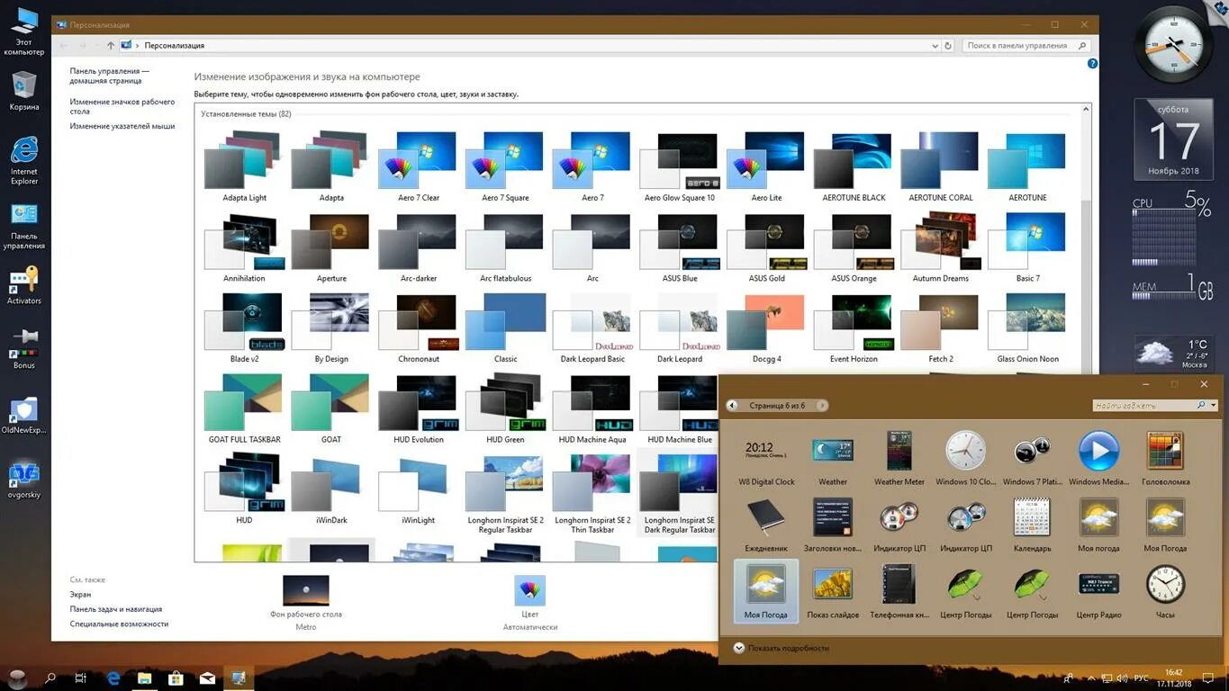Screen dimensions: 1229x691
Task: Open the help question mark icon
Action: 1092,64
